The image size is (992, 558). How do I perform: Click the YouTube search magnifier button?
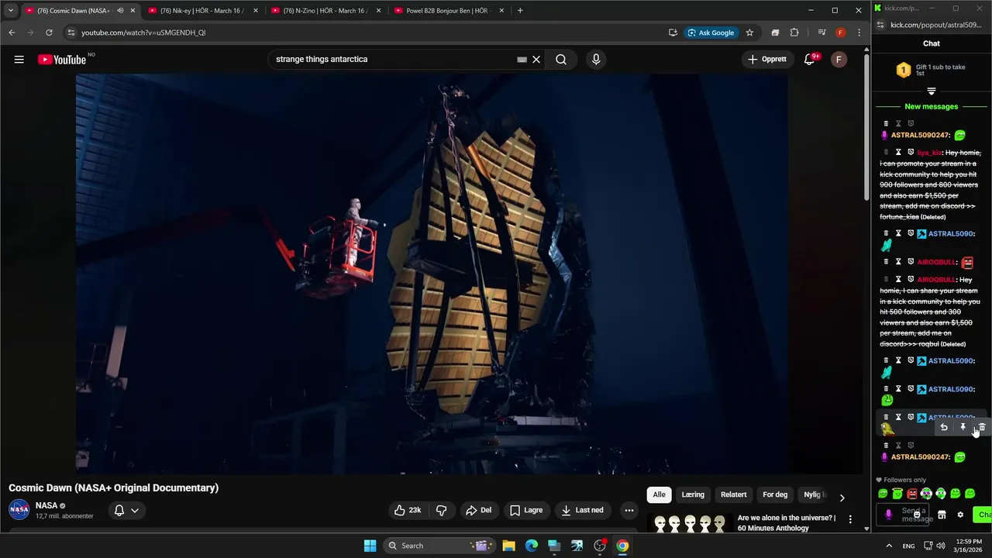(x=561, y=60)
